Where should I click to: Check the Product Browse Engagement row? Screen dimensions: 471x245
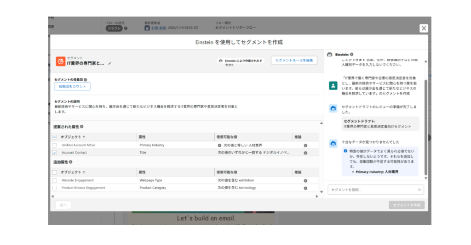click(x=54, y=188)
